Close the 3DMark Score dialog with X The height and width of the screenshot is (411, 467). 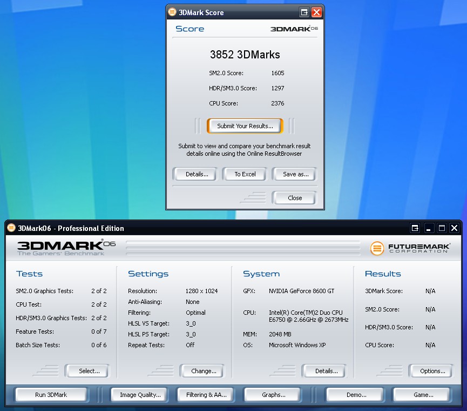click(317, 12)
